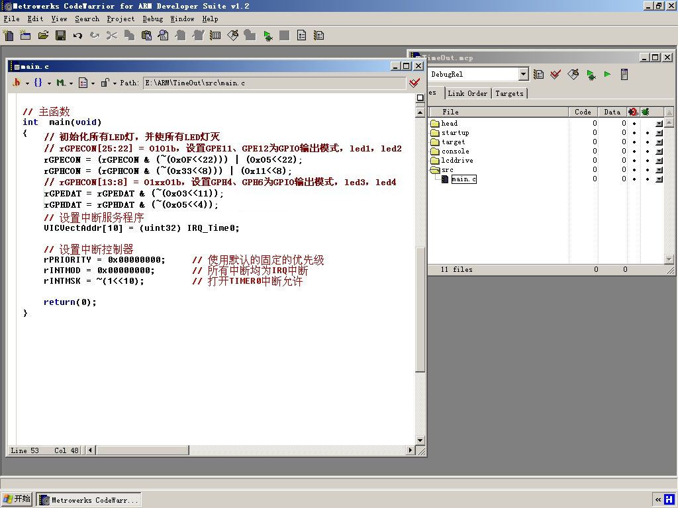Click the editor horizontal scrollbar thumb
The image size is (678, 508).
[x=142, y=450]
